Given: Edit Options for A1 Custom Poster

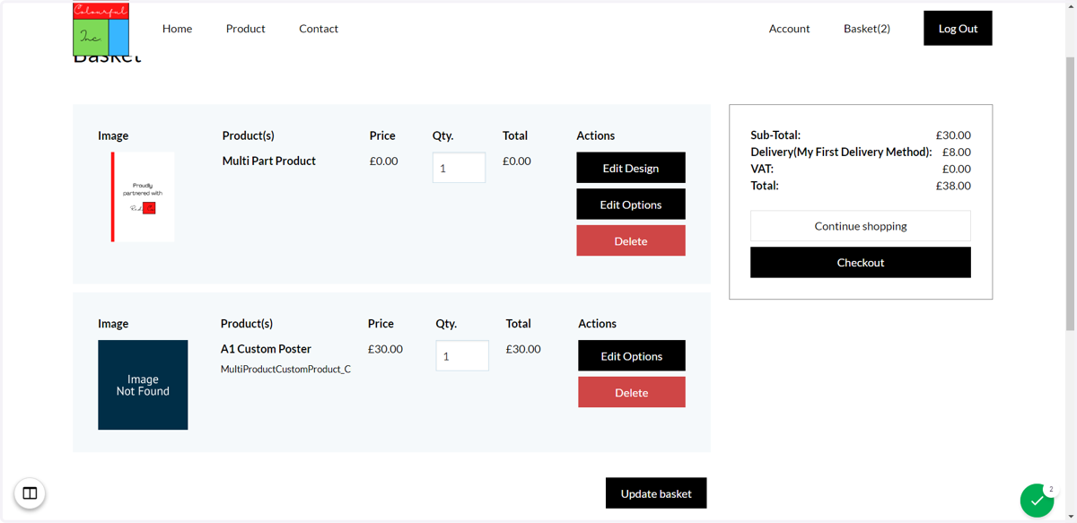Looking at the screenshot, I should (632, 356).
